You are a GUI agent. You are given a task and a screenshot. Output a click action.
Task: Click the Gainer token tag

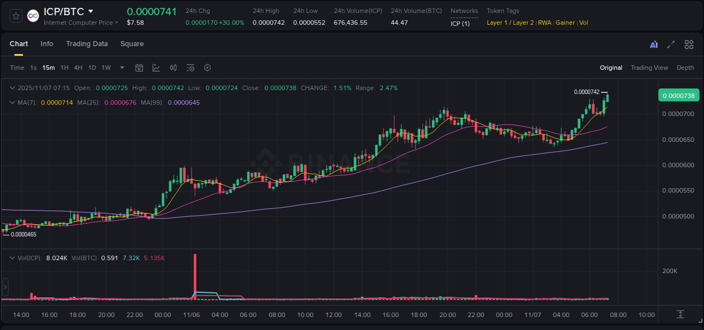tap(565, 23)
